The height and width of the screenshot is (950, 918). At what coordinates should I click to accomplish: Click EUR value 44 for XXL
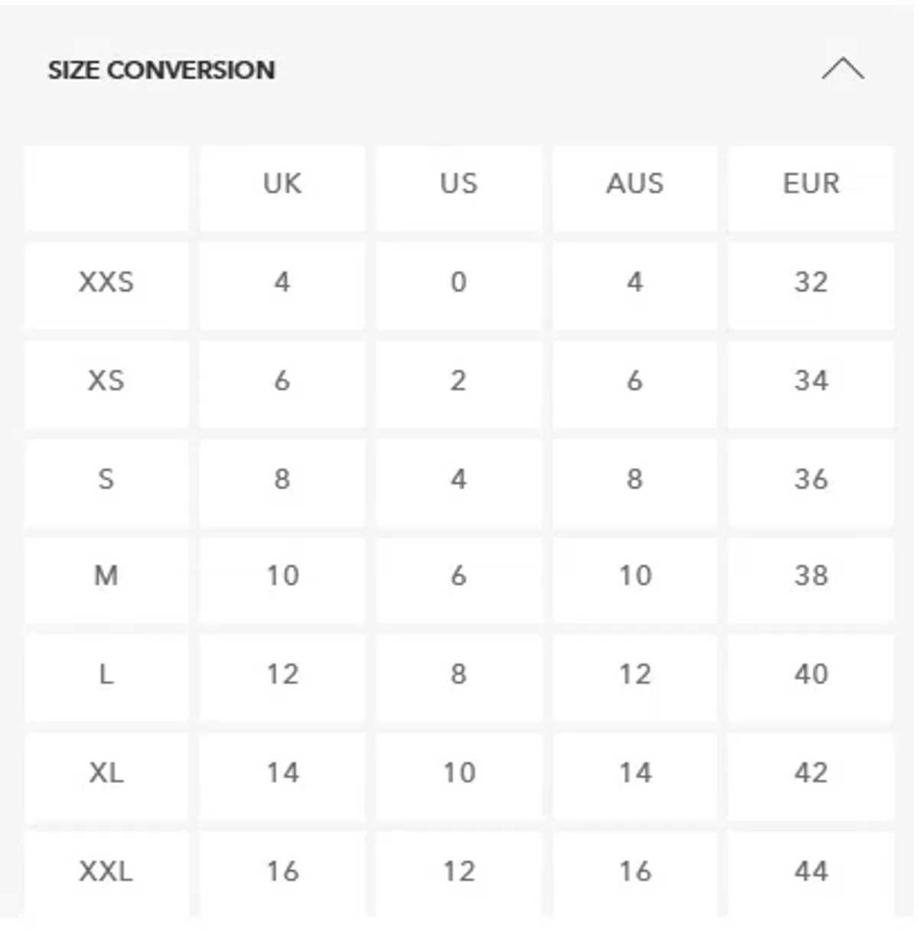(x=811, y=871)
